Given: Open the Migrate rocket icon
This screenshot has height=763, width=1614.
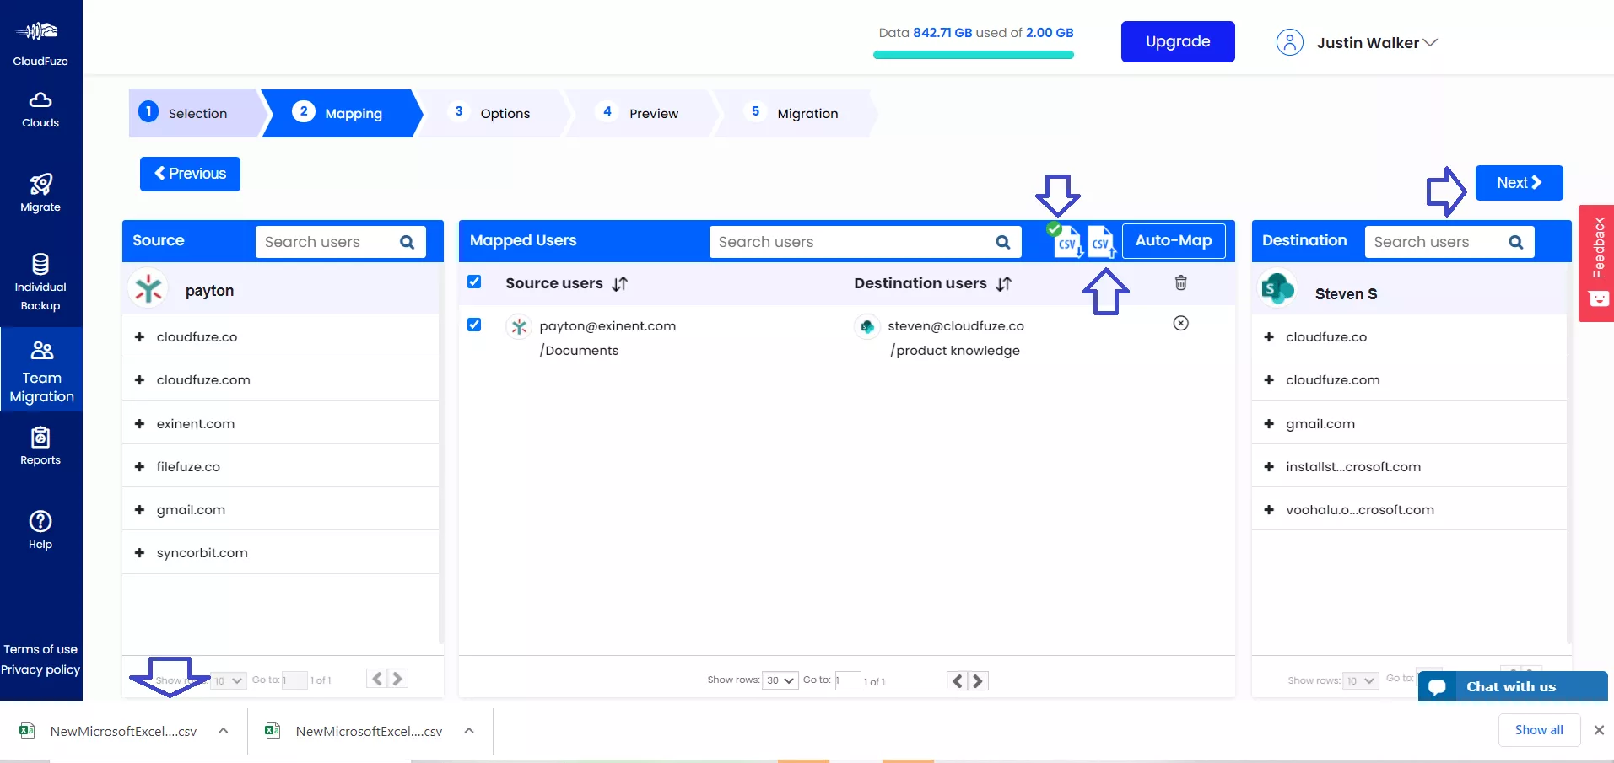Looking at the screenshot, I should (40, 184).
